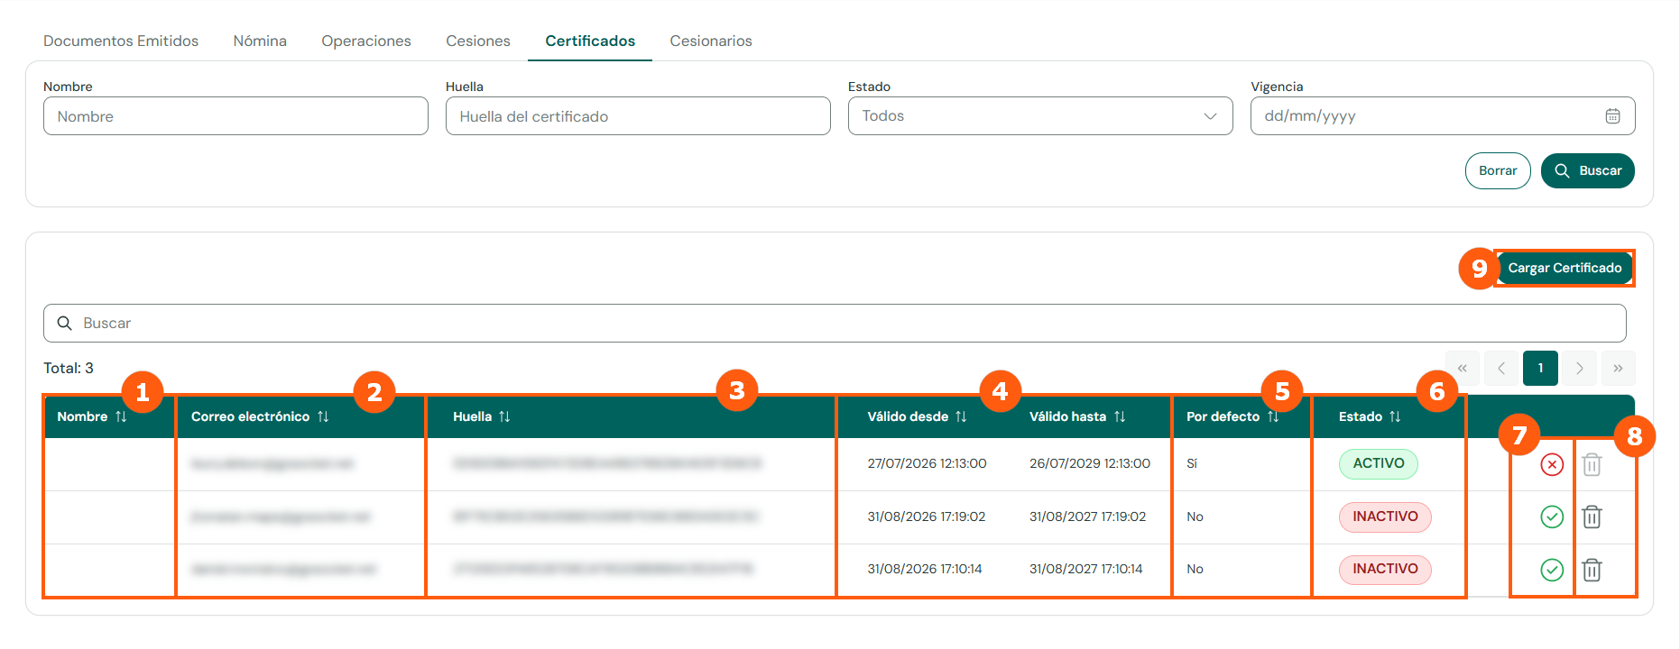Delete the certificate valid from 31/08/2026 17:19:02
Image resolution: width=1680 pixels, height=649 pixels.
1592,516
